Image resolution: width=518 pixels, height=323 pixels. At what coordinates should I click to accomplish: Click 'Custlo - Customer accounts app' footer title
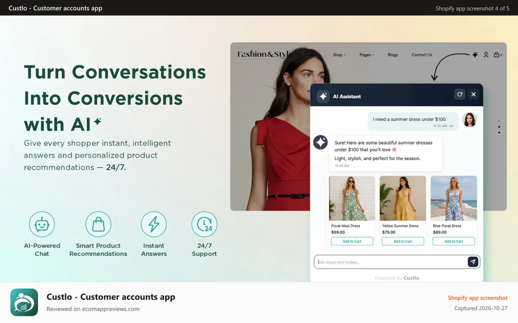pyautogui.click(x=111, y=297)
